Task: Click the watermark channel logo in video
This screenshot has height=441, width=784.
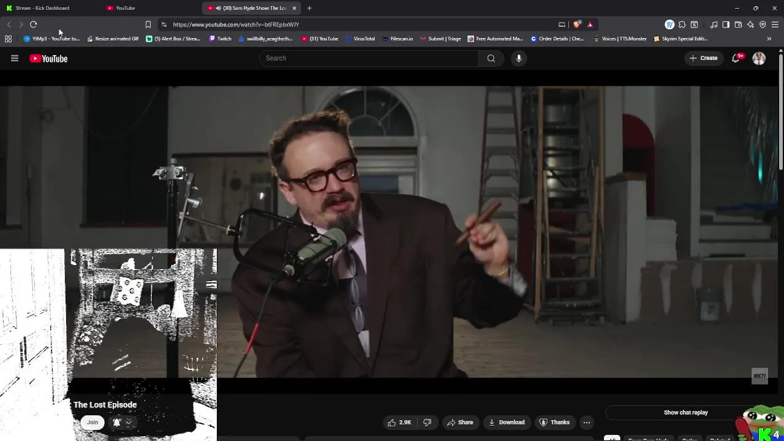Action: click(x=759, y=376)
